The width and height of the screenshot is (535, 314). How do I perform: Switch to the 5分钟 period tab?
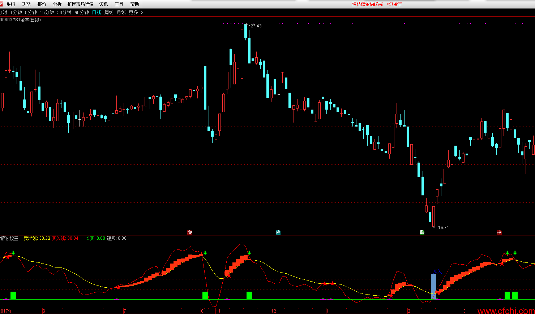tap(31, 12)
